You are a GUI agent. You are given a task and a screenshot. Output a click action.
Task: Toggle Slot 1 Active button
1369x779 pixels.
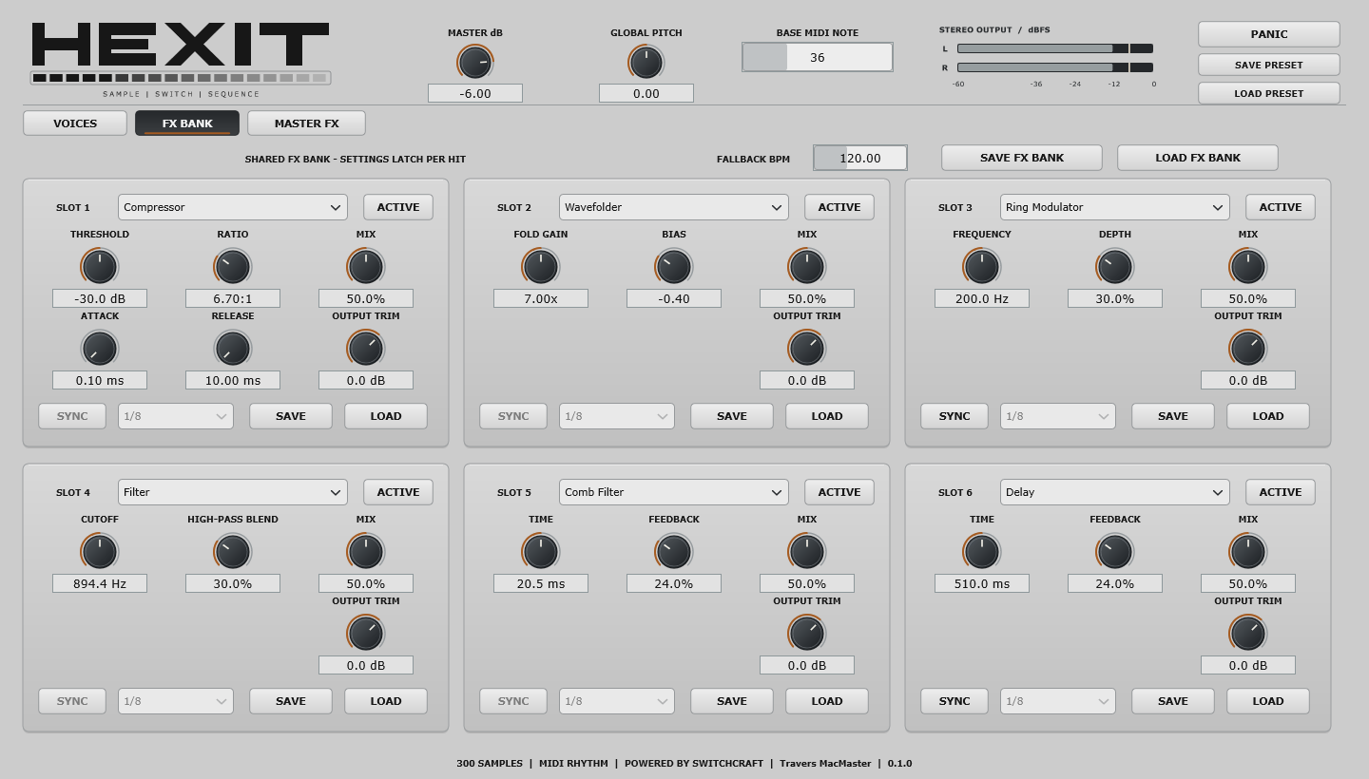pos(398,207)
